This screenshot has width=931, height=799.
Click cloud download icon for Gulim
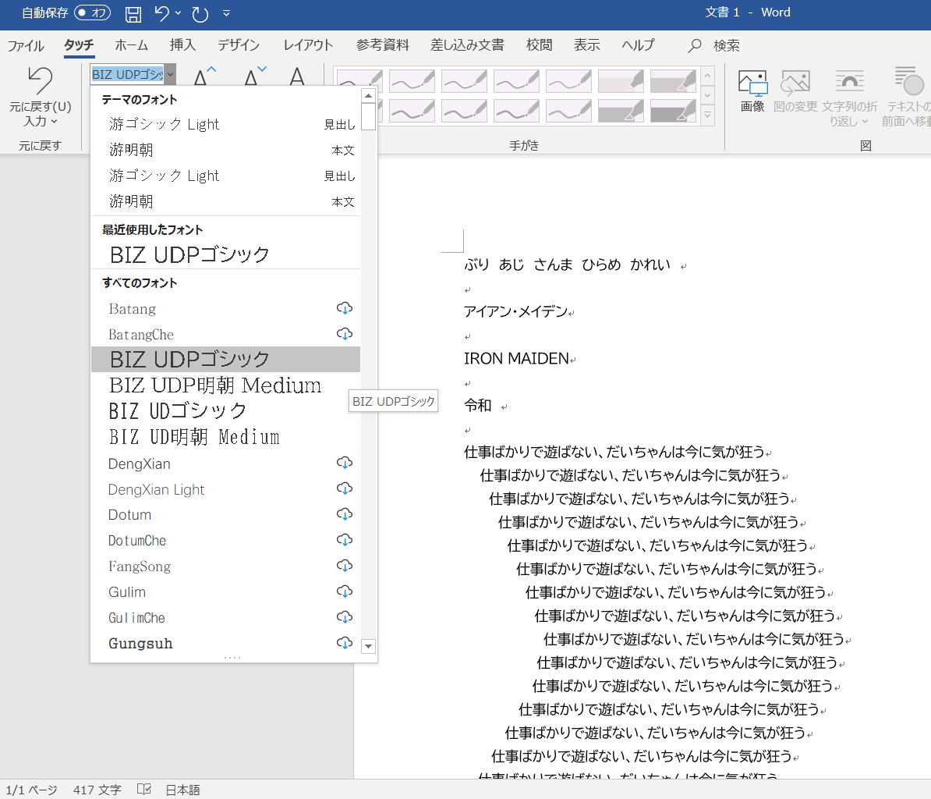(345, 591)
